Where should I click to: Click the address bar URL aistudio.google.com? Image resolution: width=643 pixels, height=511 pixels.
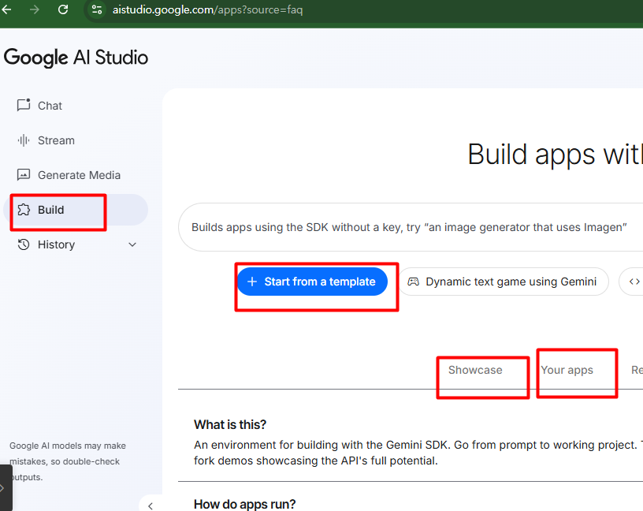[x=207, y=9]
